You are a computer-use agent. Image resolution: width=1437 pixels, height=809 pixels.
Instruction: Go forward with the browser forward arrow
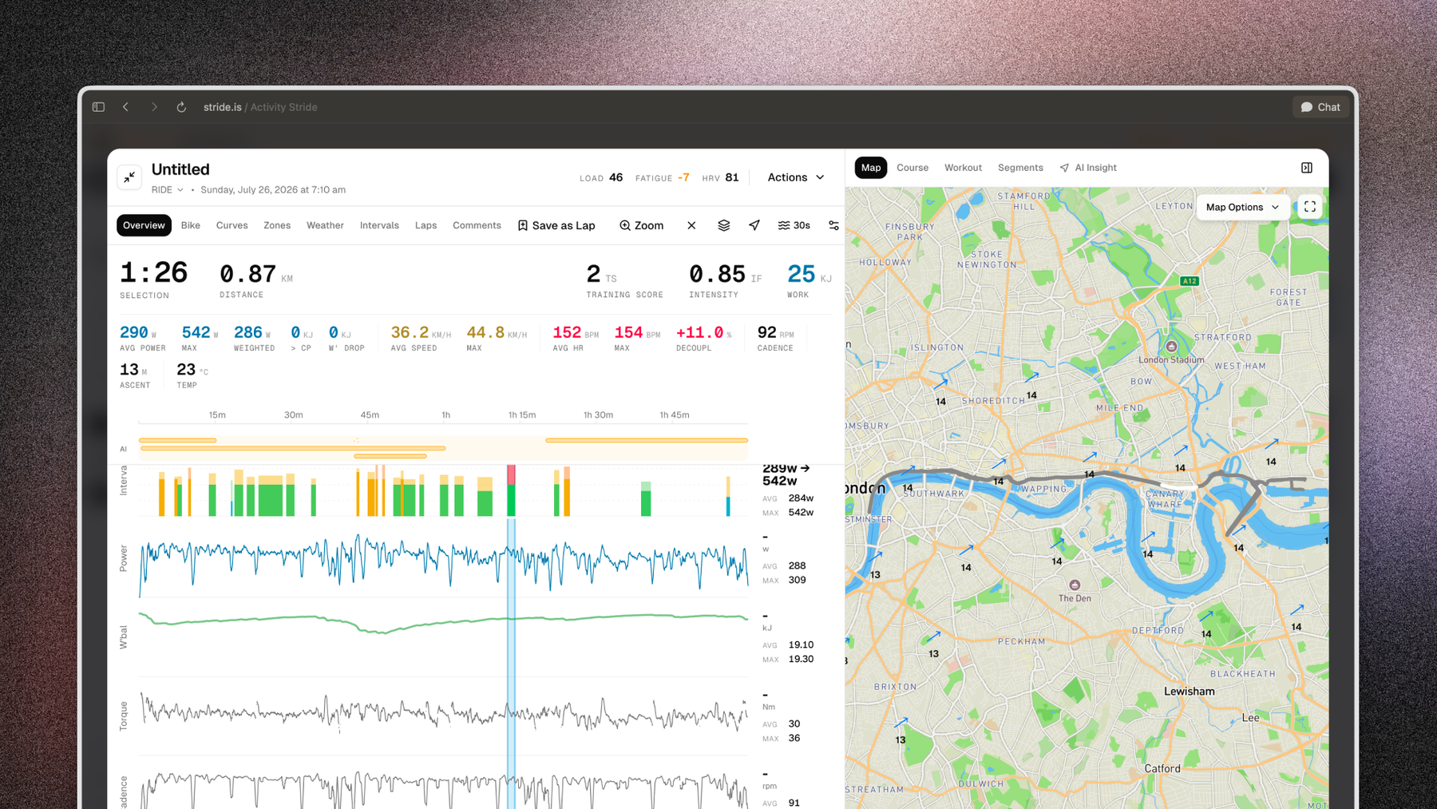[x=154, y=107]
